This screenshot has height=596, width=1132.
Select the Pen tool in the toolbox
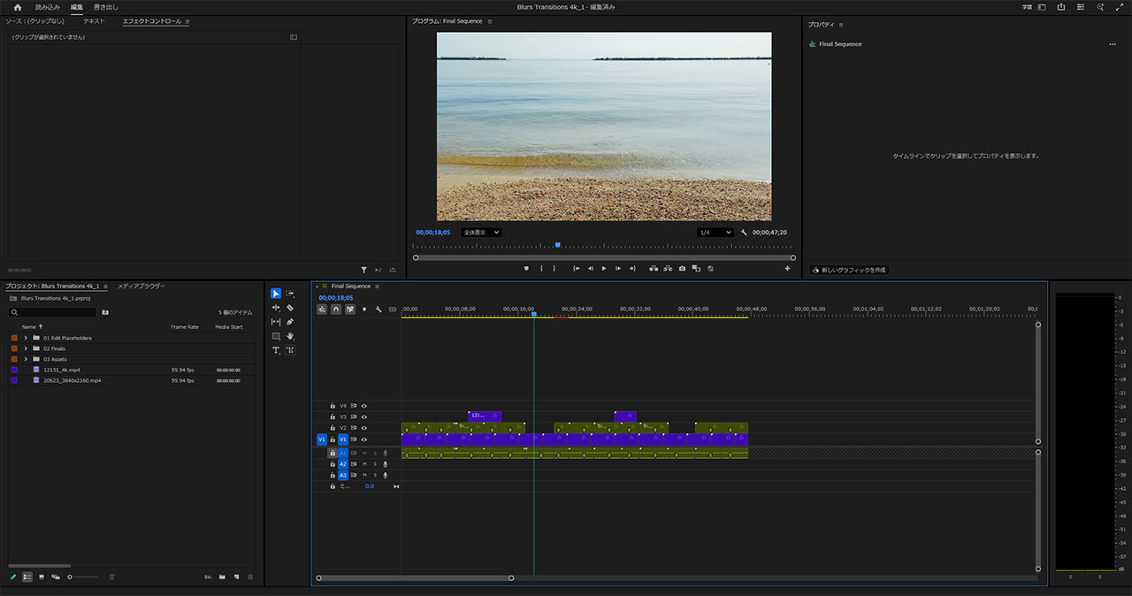click(290, 322)
